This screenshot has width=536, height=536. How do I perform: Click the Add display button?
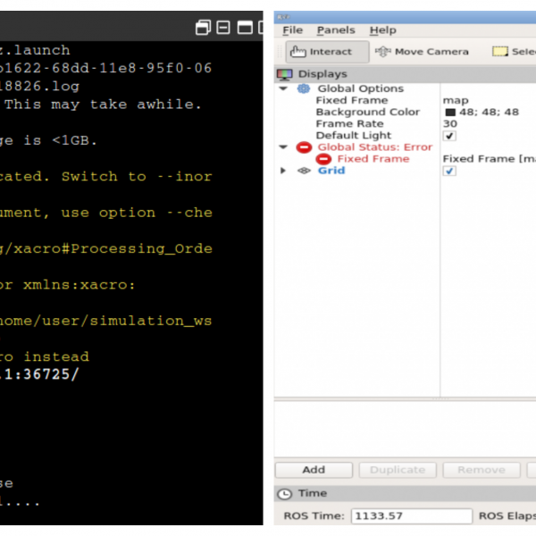314,470
